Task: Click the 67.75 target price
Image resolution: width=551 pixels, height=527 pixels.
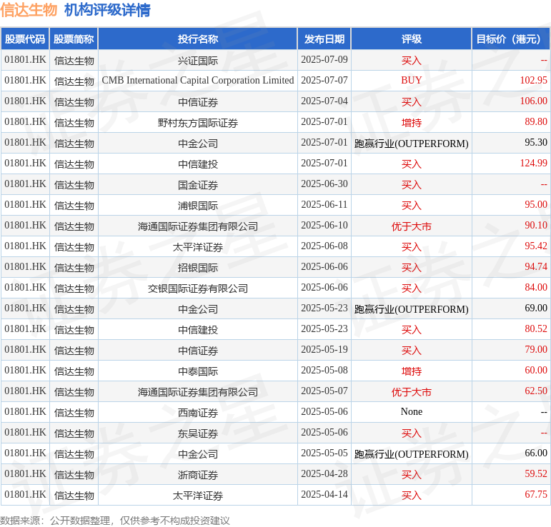Action: (536, 495)
